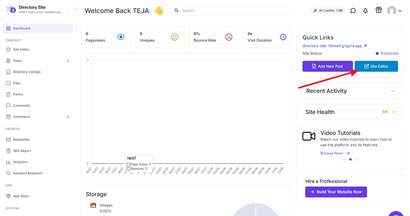Collapse the sidebar with the arrow button
This screenshot has height=216, width=410.
click(76, 9)
